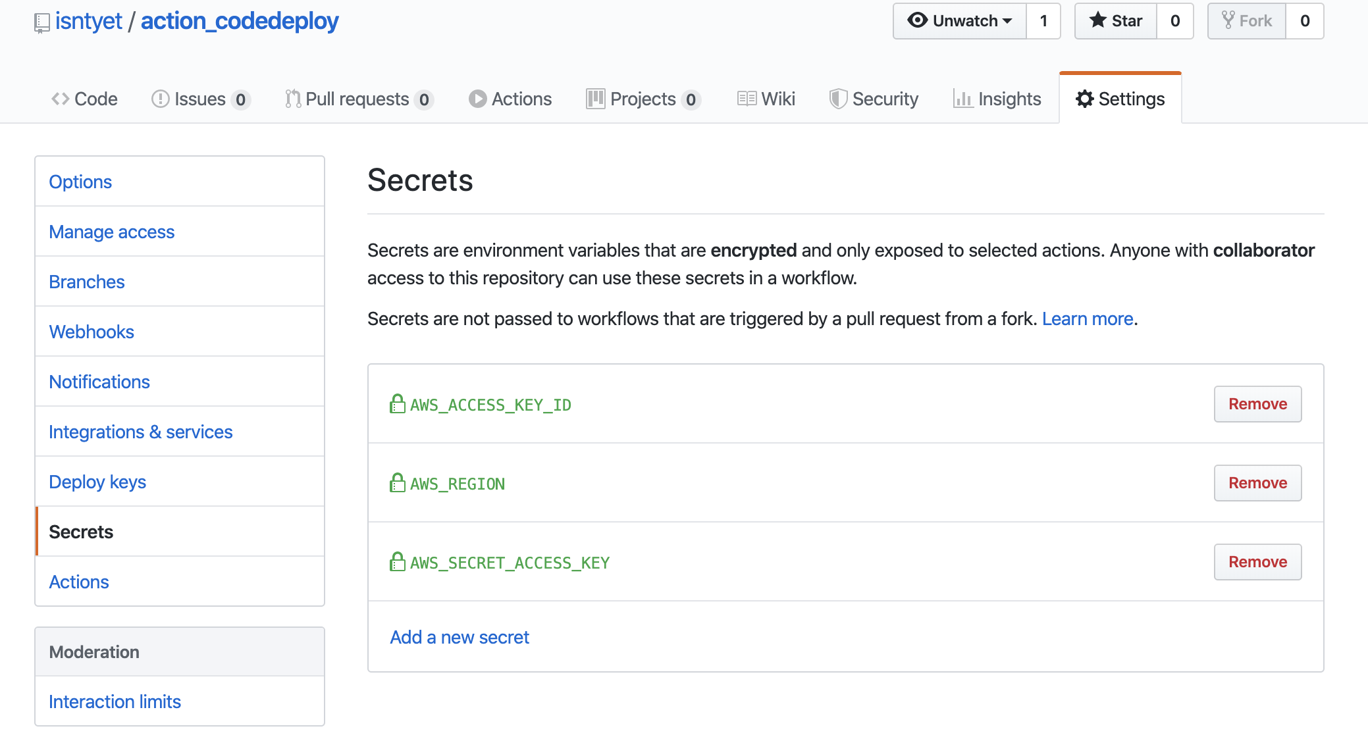The image size is (1368, 741).
Task: Star the repository
Action: [x=1116, y=21]
